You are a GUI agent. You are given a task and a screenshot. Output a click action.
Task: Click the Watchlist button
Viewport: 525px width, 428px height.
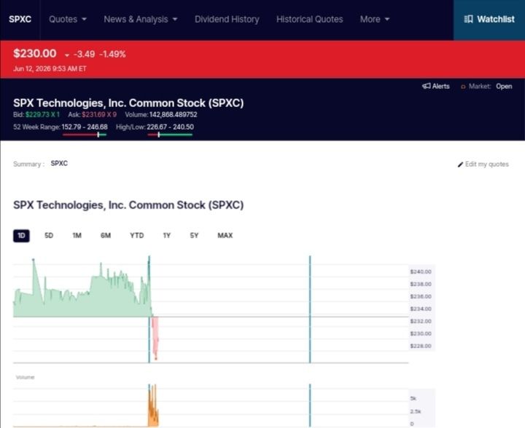coord(489,20)
